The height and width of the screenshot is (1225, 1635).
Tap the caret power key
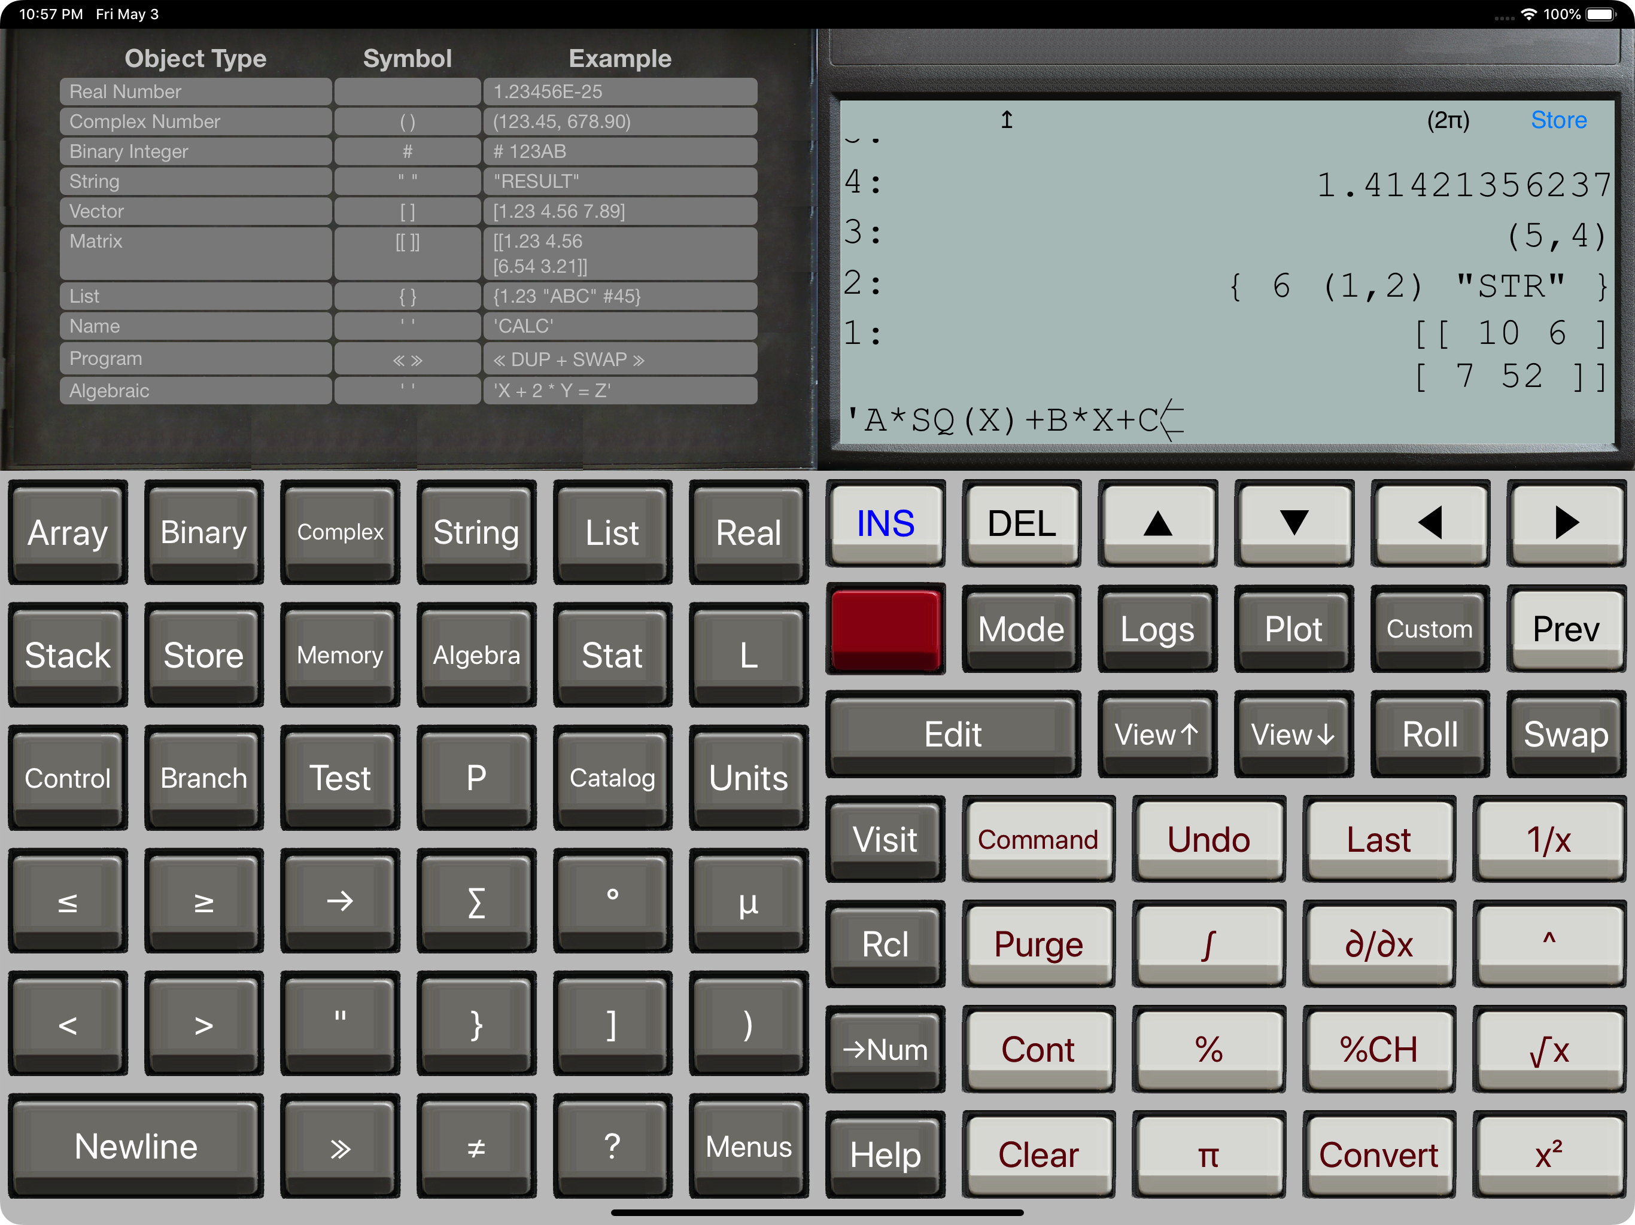[1549, 944]
